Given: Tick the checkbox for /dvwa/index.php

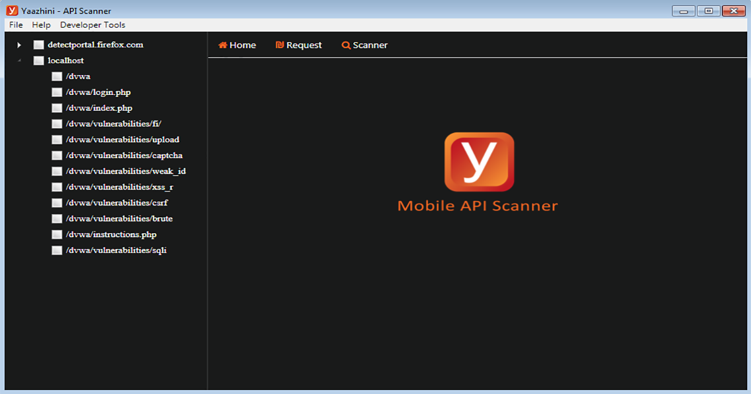Looking at the screenshot, I should 57,108.
